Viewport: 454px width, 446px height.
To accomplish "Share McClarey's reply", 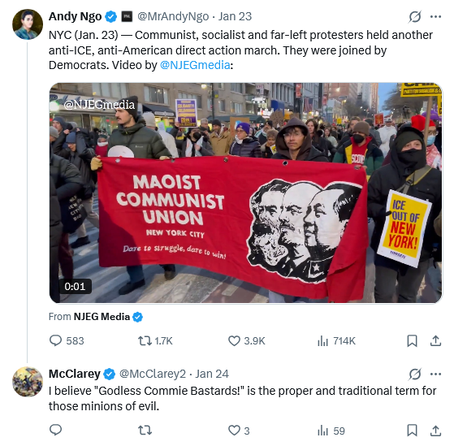I will pyautogui.click(x=435, y=430).
